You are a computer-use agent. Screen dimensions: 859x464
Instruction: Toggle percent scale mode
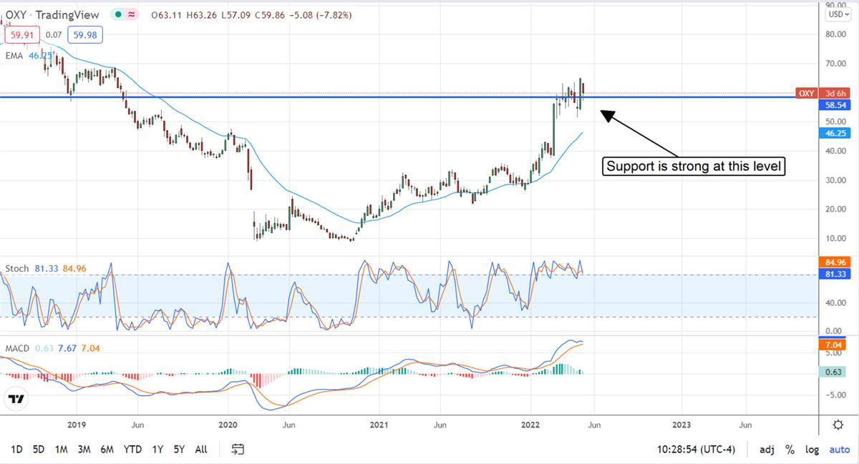pyautogui.click(x=790, y=450)
